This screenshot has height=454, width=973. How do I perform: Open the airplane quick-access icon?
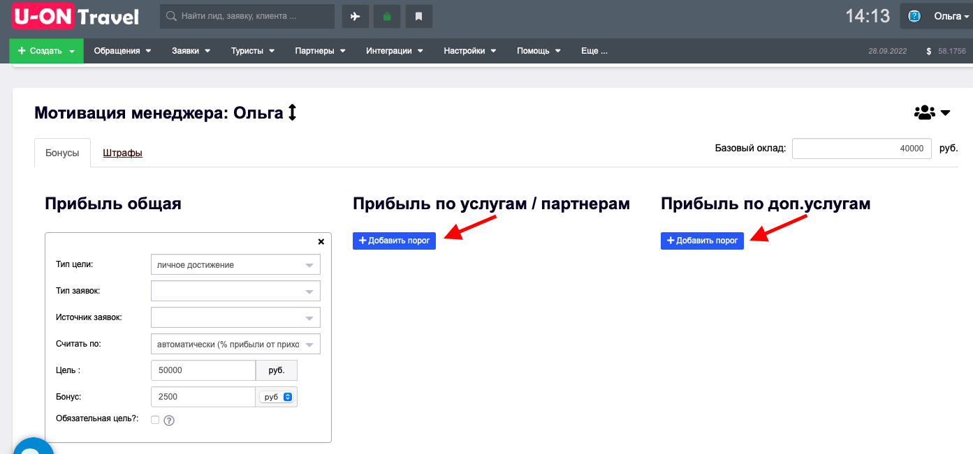pos(355,16)
